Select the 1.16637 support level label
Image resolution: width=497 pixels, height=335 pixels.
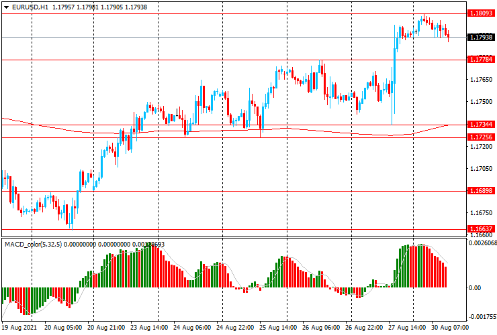pos(481,228)
